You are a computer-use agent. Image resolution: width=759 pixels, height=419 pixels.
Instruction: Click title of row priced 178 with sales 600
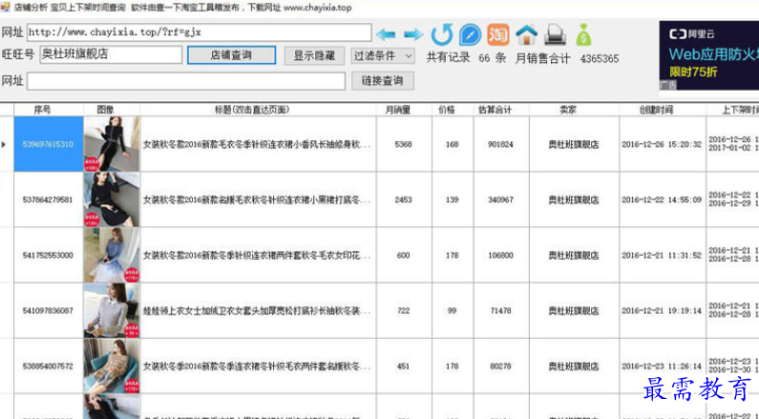(x=257, y=255)
